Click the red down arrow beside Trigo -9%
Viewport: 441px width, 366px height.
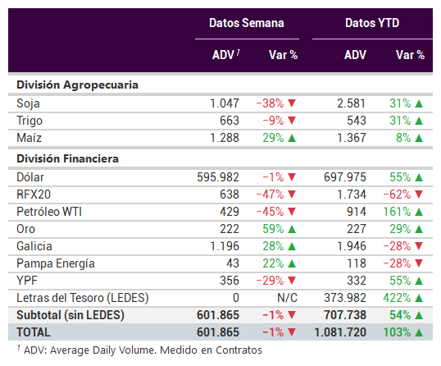pyautogui.click(x=292, y=121)
